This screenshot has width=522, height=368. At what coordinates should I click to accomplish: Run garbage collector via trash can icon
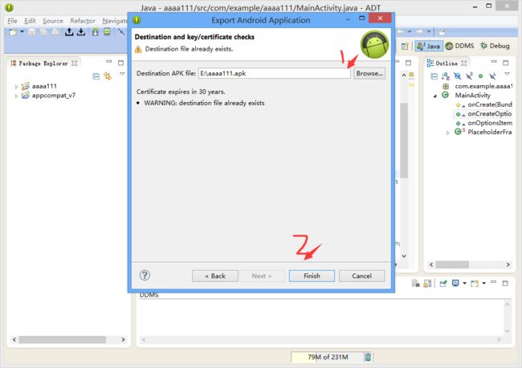[x=369, y=358]
